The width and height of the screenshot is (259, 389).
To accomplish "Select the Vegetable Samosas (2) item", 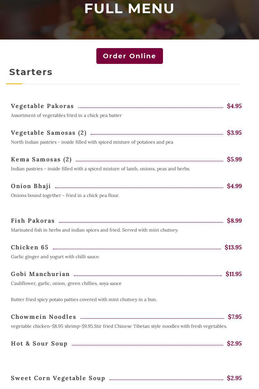I will pyautogui.click(x=49, y=133).
